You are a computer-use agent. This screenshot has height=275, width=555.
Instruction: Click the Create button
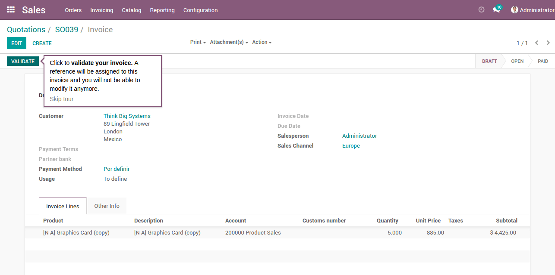click(x=42, y=43)
